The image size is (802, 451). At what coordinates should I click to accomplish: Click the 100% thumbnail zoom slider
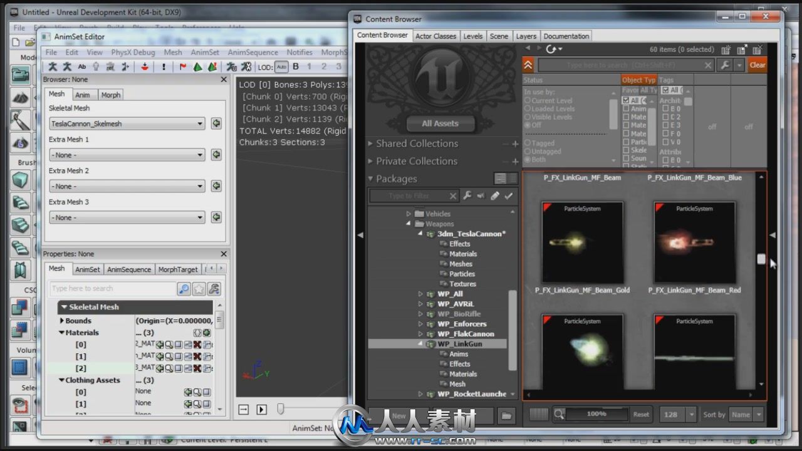[x=596, y=414]
